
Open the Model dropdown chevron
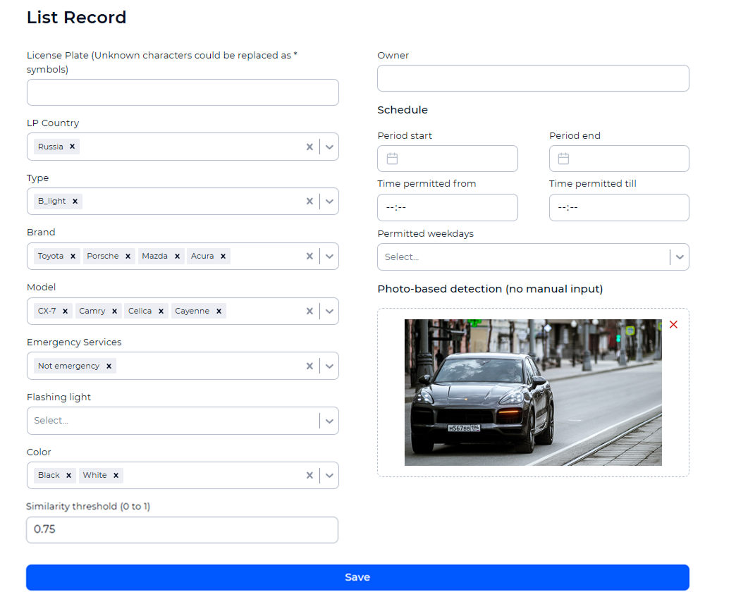[329, 311]
